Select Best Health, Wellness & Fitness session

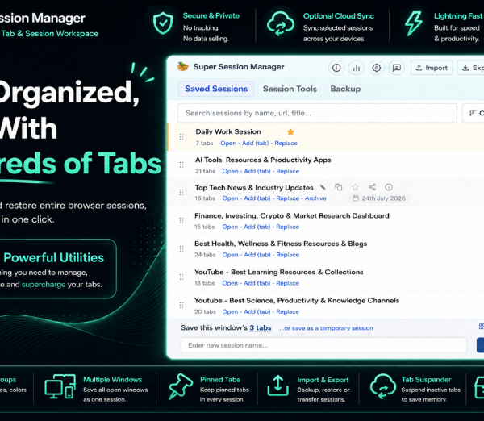[281, 244]
